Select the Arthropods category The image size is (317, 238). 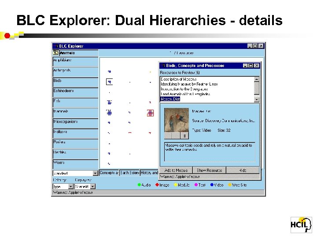click(x=75, y=72)
